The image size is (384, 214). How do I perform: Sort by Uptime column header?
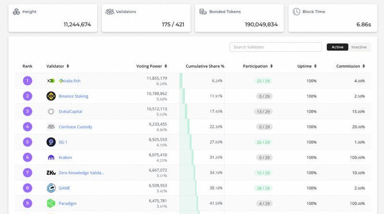coord(306,66)
